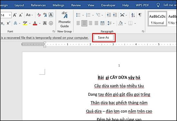Switch to the View tab
Screen dimensions: 177x121
click(x=91, y=5)
